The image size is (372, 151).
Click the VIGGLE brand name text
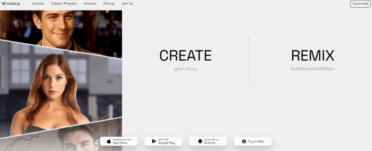[x=13, y=4]
